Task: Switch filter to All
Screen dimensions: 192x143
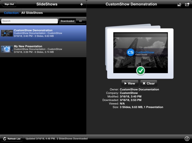Action: coord(80,21)
